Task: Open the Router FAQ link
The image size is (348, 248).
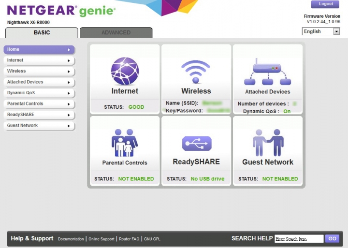Action: point(129,239)
